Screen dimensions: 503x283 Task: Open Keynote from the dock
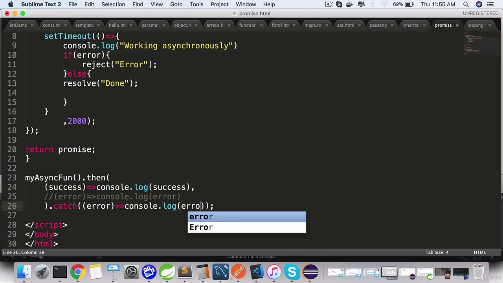pos(113,272)
